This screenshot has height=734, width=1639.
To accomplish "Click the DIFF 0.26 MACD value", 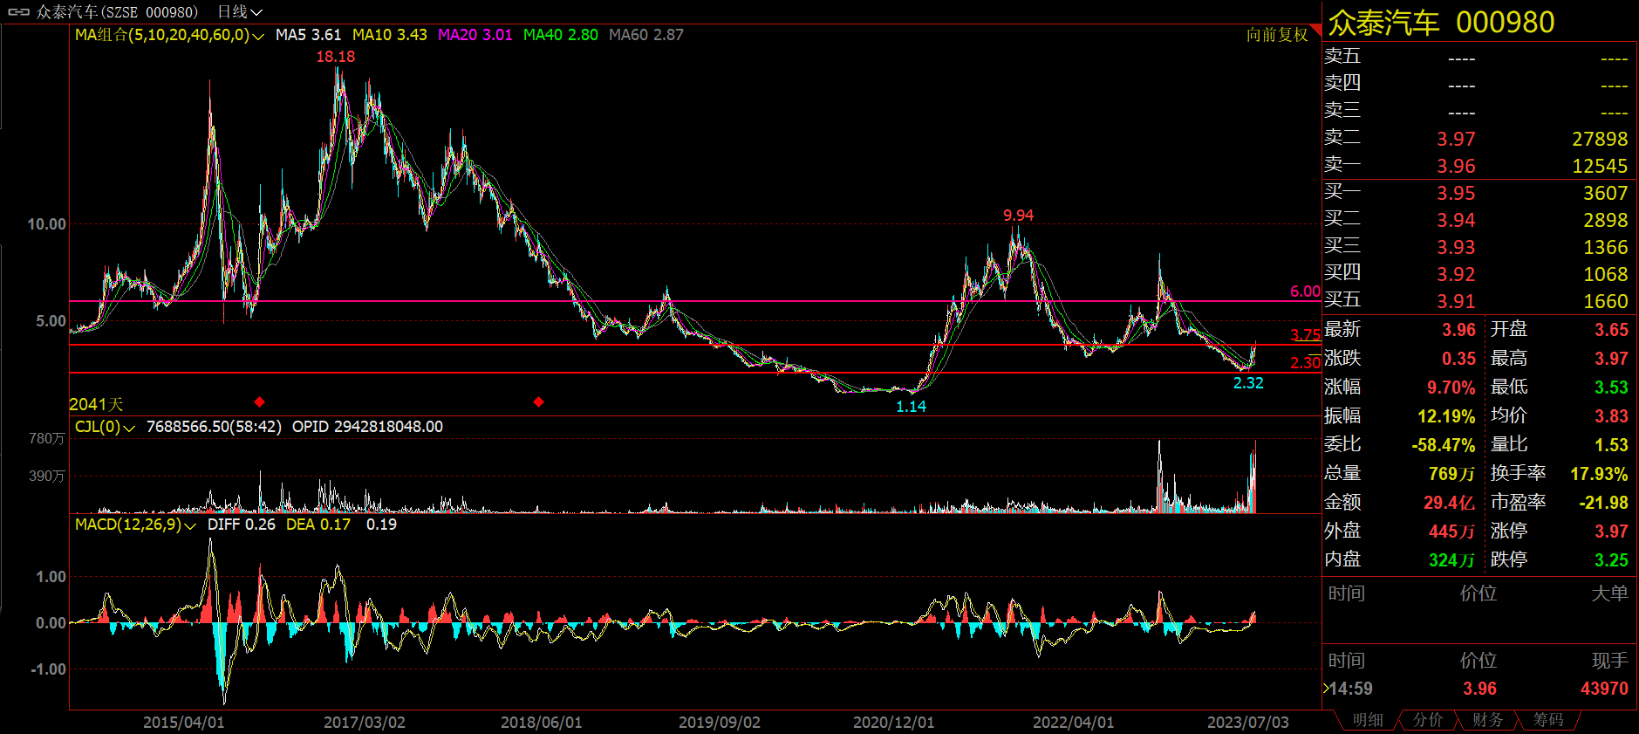I will click(242, 525).
